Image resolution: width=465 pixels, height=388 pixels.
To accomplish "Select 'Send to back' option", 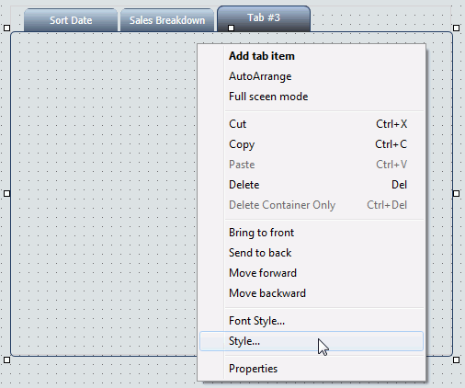I will [x=312, y=253].
